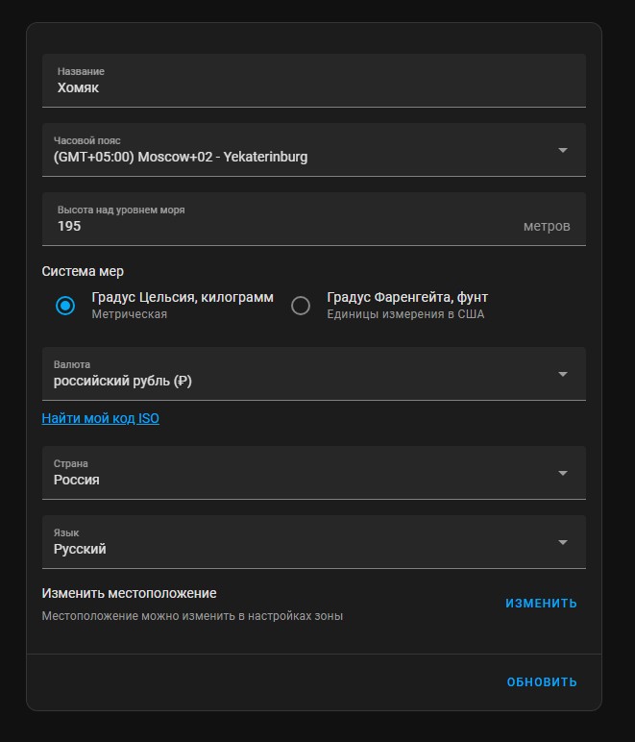
Task: Click the 'Метрическая' sublabel text
Action: [x=130, y=314]
